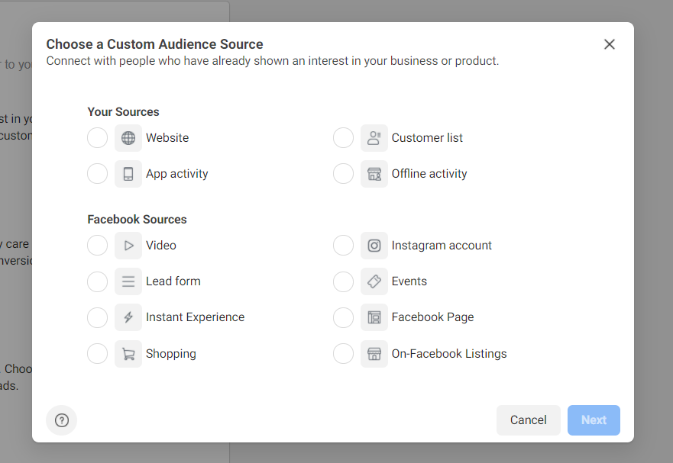This screenshot has width=673, height=463.
Task: Click the Instant Experience lightning bolt icon
Action: pos(128,317)
